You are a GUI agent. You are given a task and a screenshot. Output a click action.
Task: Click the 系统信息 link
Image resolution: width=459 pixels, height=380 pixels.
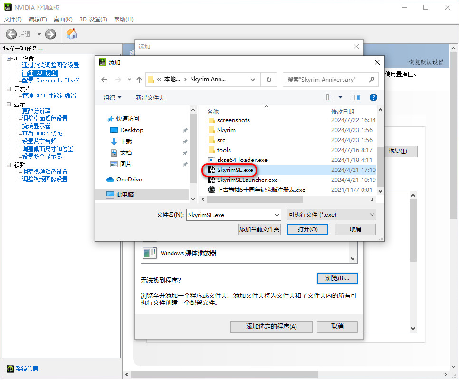pyautogui.click(x=27, y=369)
